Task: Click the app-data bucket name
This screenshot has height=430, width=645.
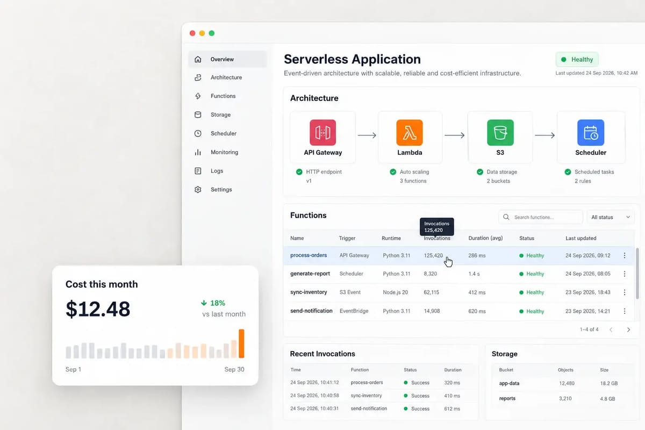Action: 509,383
